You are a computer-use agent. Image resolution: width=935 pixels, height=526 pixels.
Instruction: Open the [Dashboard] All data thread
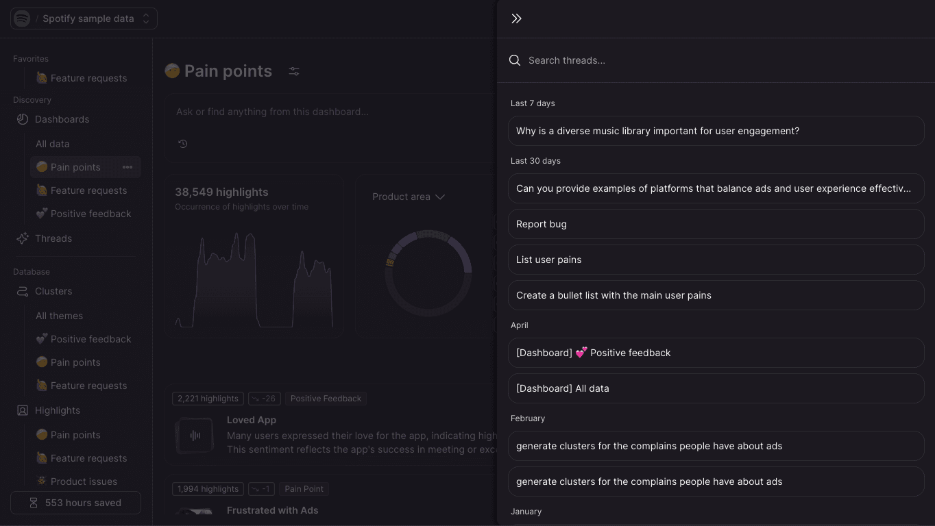tap(716, 388)
